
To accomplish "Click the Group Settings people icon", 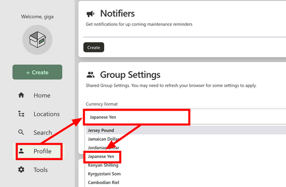I will (x=90, y=74).
